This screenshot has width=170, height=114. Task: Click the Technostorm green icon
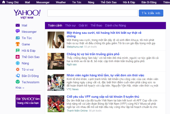18,82
